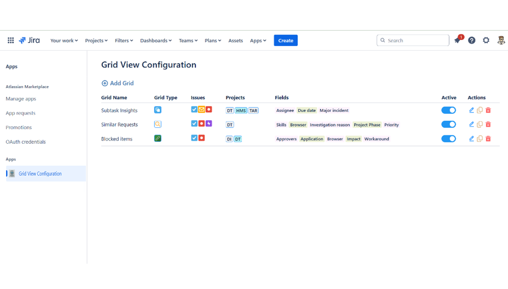Click the Jira logo

(x=29, y=41)
